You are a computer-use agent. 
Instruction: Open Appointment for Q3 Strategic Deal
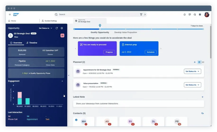tap(97, 70)
